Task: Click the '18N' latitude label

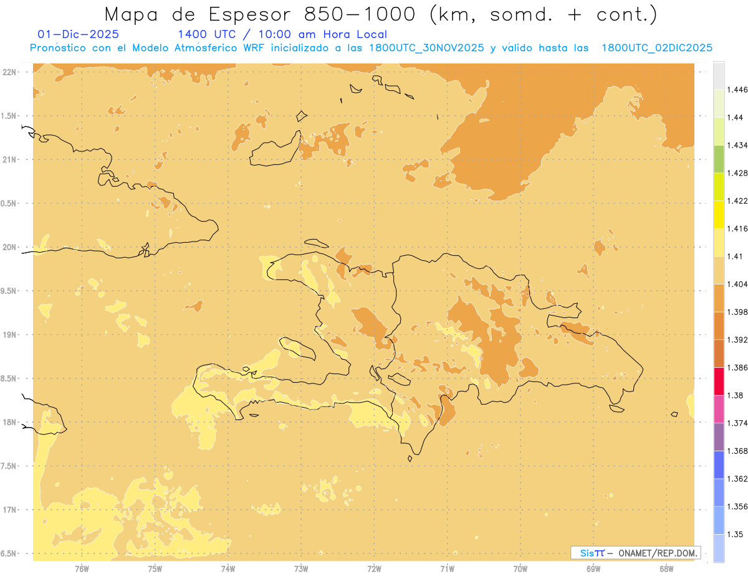Action: coord(10,422)
